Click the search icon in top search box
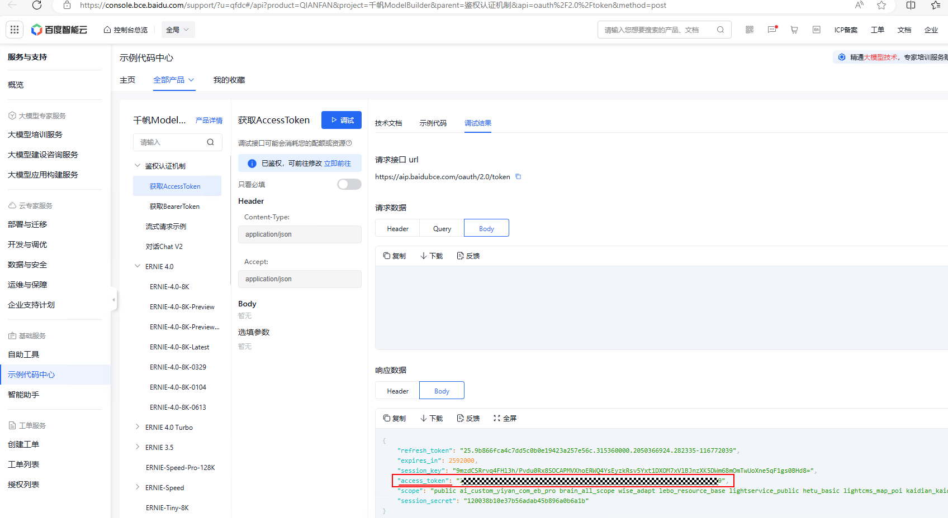Image resolution: width=948 pixels, height=518 pixels. point(721,30)
